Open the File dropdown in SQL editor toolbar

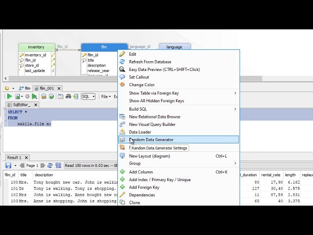point(106,97)
